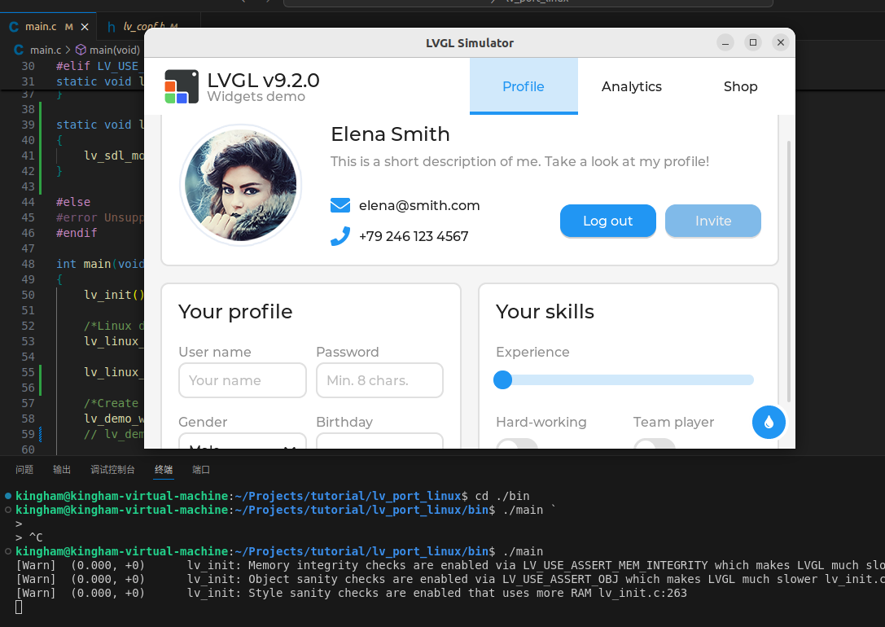Close the main.c editor tab
Screen dimensions: 885x627
coord(84,27)
